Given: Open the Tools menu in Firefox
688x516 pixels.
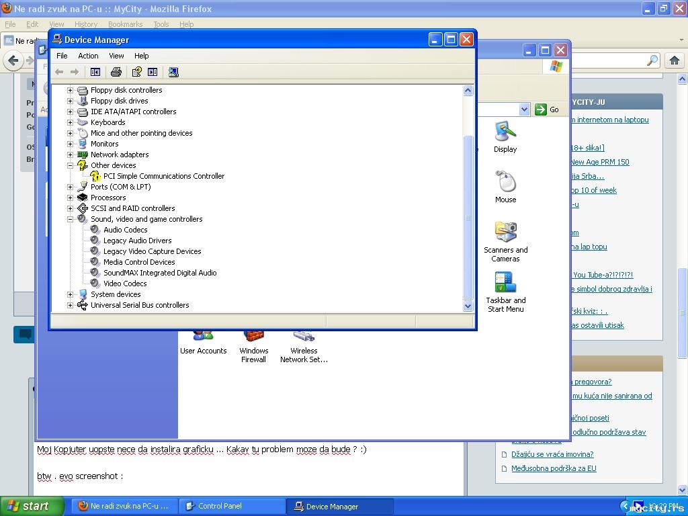Looking at the screenshot, I should (161, 24).
